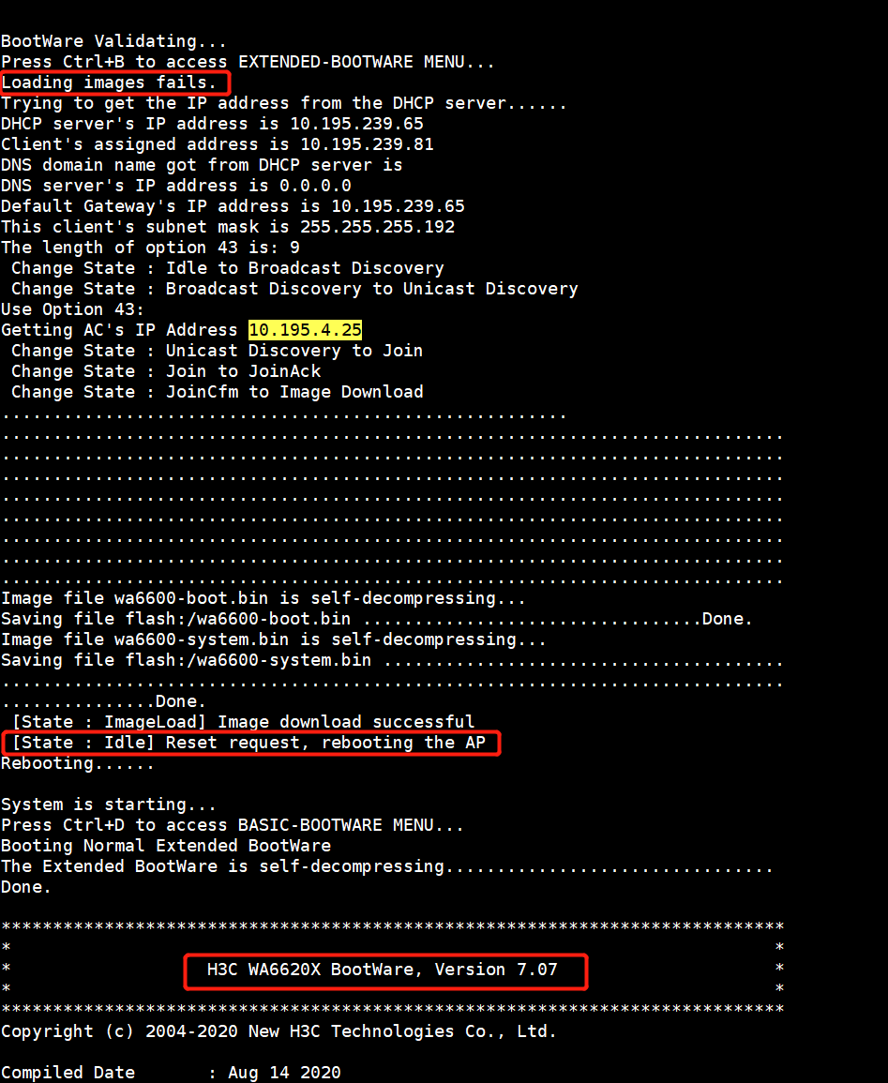The width and height of the screenshot is (888, 1083).
Task: Click DNS server's IP address 0.0.0.0 line
Action: click(x=175, y=186)
